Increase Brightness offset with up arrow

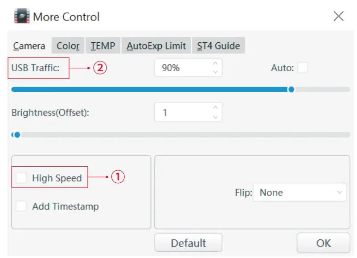pos(215,108)
